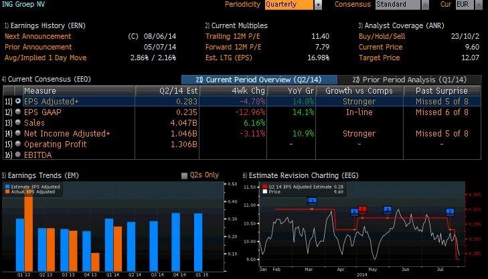The width and height of the screenshot is (488, 279).
Task: Click the Measure column header
Action: click(79, 90)
